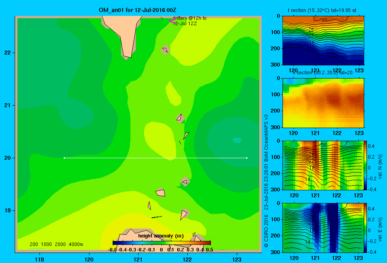The width and height of the screenshot is (387, 263).
Task: Click the main map longitude label 120
Action: (x=89, y=259)
